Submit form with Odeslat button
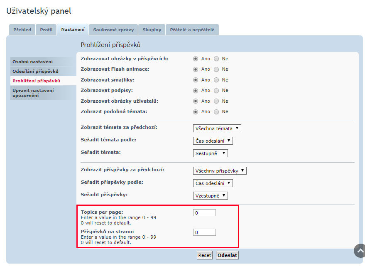 [227, 255]
